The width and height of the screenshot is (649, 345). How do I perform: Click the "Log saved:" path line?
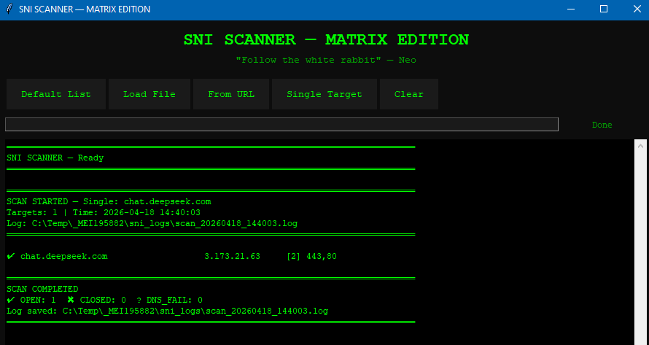coord(167,311)
